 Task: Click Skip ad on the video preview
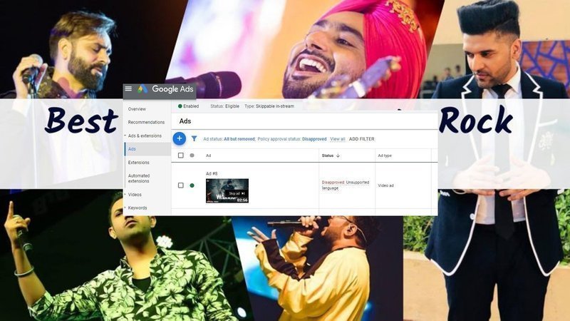[x=237, y=193]
